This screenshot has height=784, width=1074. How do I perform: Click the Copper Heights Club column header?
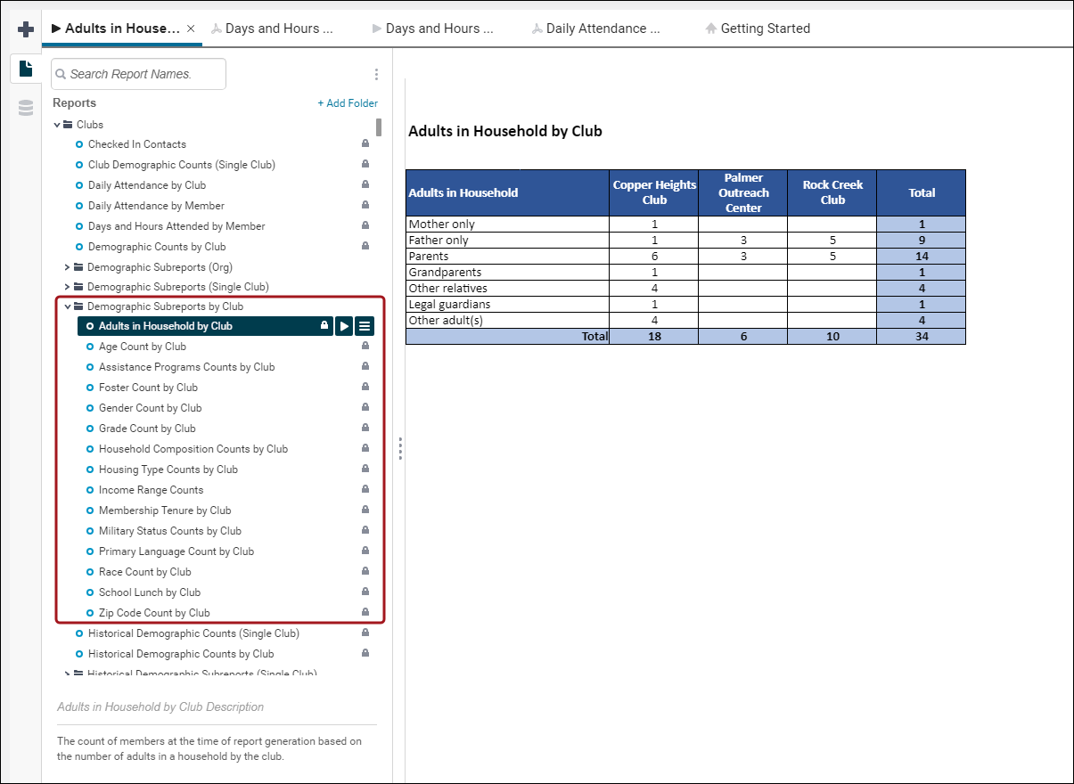(654, 192)
